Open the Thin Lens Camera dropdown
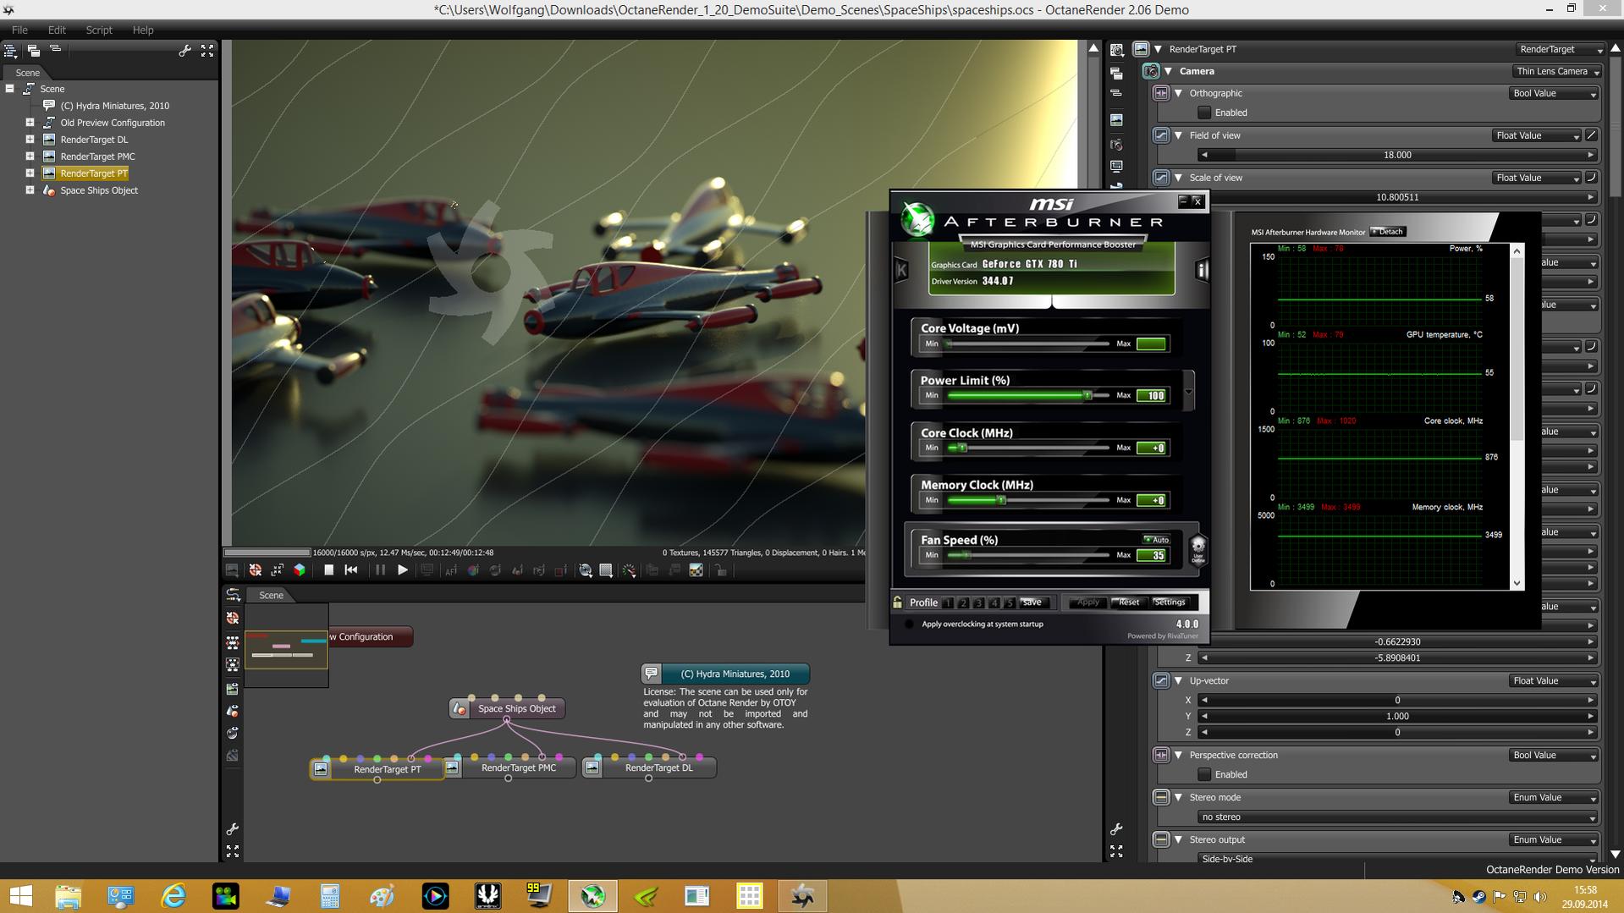 click(x=1556, y=71)
